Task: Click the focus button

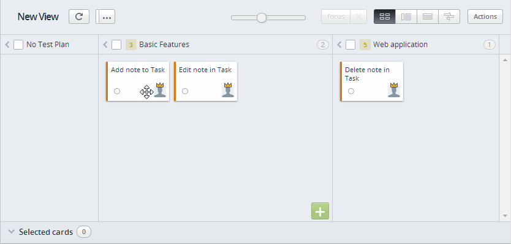Action: pyautogui.click(x=336, y=17)
